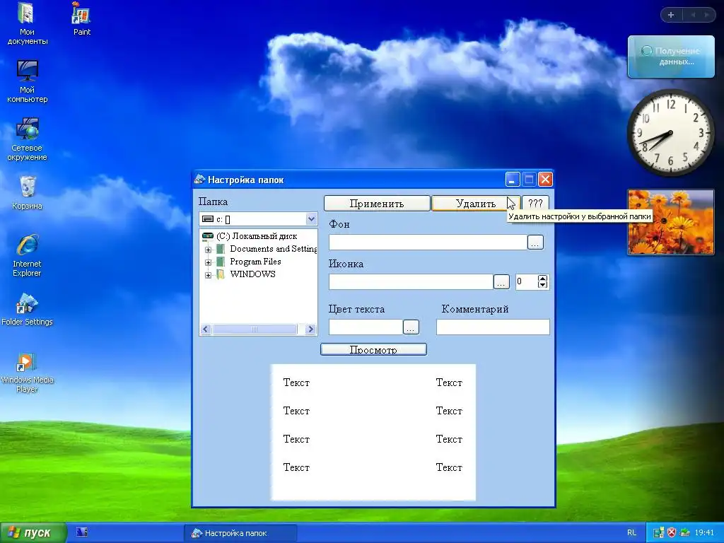Screen dimensions: 724x543
Task: Click the Program Files folder icon
Action: [221, 262]
